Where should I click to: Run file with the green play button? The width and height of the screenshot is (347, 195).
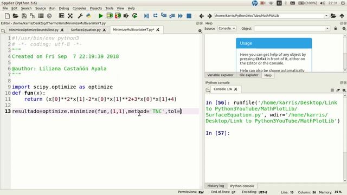pos(101,16)
